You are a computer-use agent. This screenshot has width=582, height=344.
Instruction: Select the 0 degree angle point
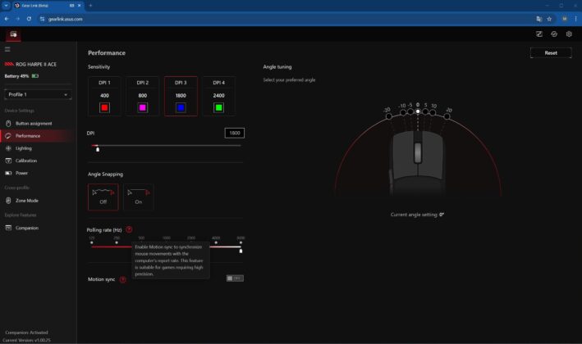coord(418,111)
